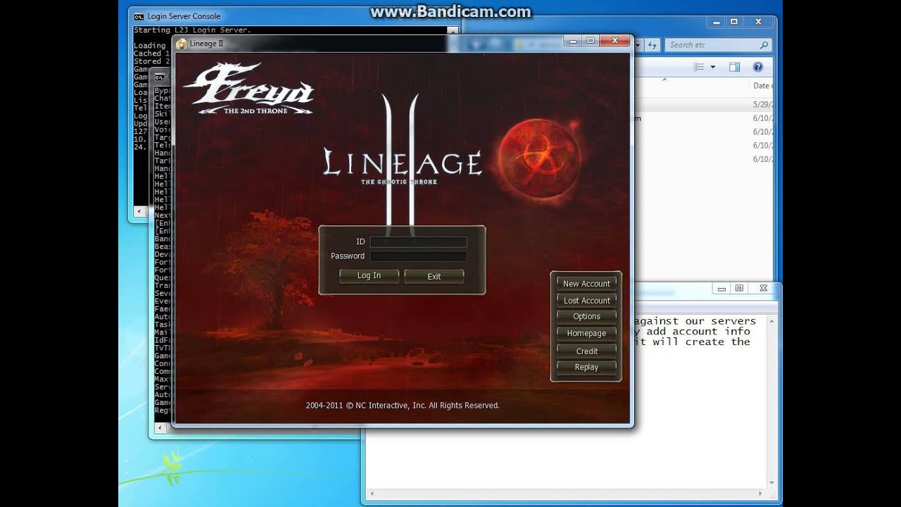Open the Explorer view options dropdown arrow

[x=712, y=67]
